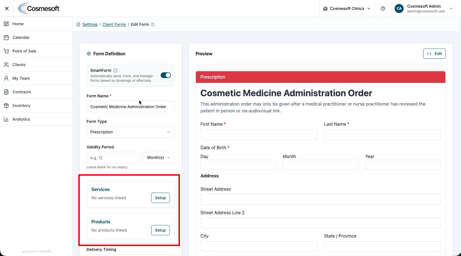461x256 pixels.
Task: Click the City input field
Action: point(259,246)
